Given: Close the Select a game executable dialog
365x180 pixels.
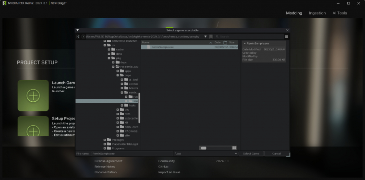Looking at the screenshot, I should [287, 30].
